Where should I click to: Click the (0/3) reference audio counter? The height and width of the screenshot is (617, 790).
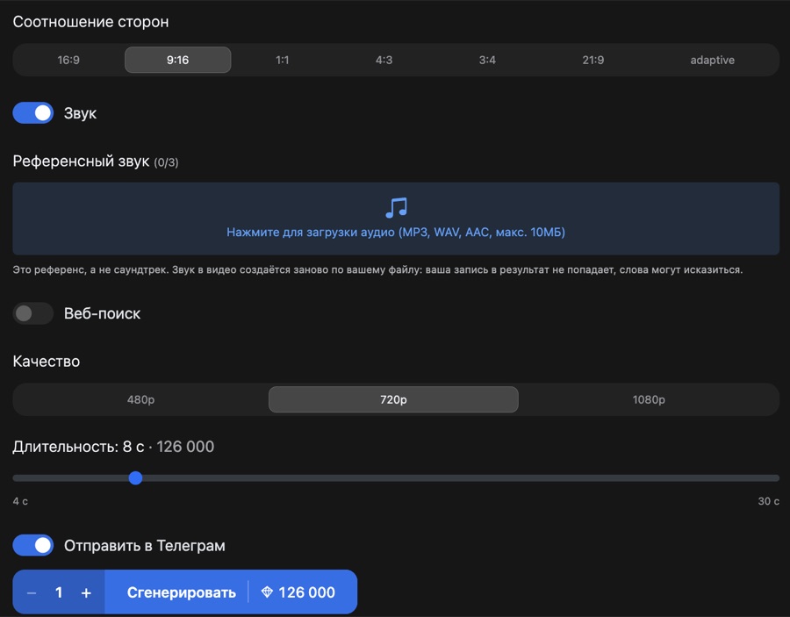(166, 162)
